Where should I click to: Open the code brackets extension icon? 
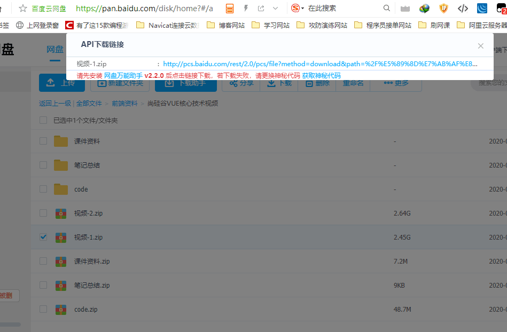(x=463, y=9)
